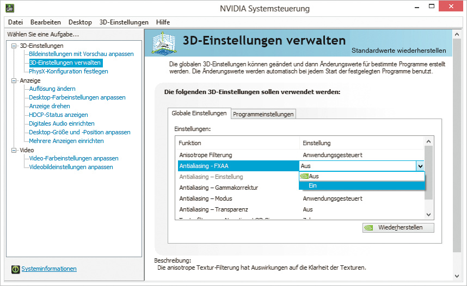
Task: Select Ein in the FXAA dropdown list
Action: click(362, 186)
